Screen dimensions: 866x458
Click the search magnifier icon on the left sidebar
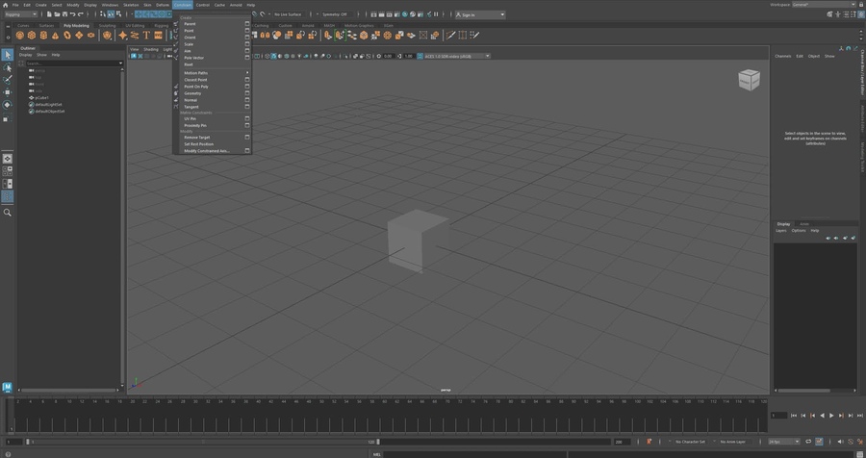tap(7, 212)
